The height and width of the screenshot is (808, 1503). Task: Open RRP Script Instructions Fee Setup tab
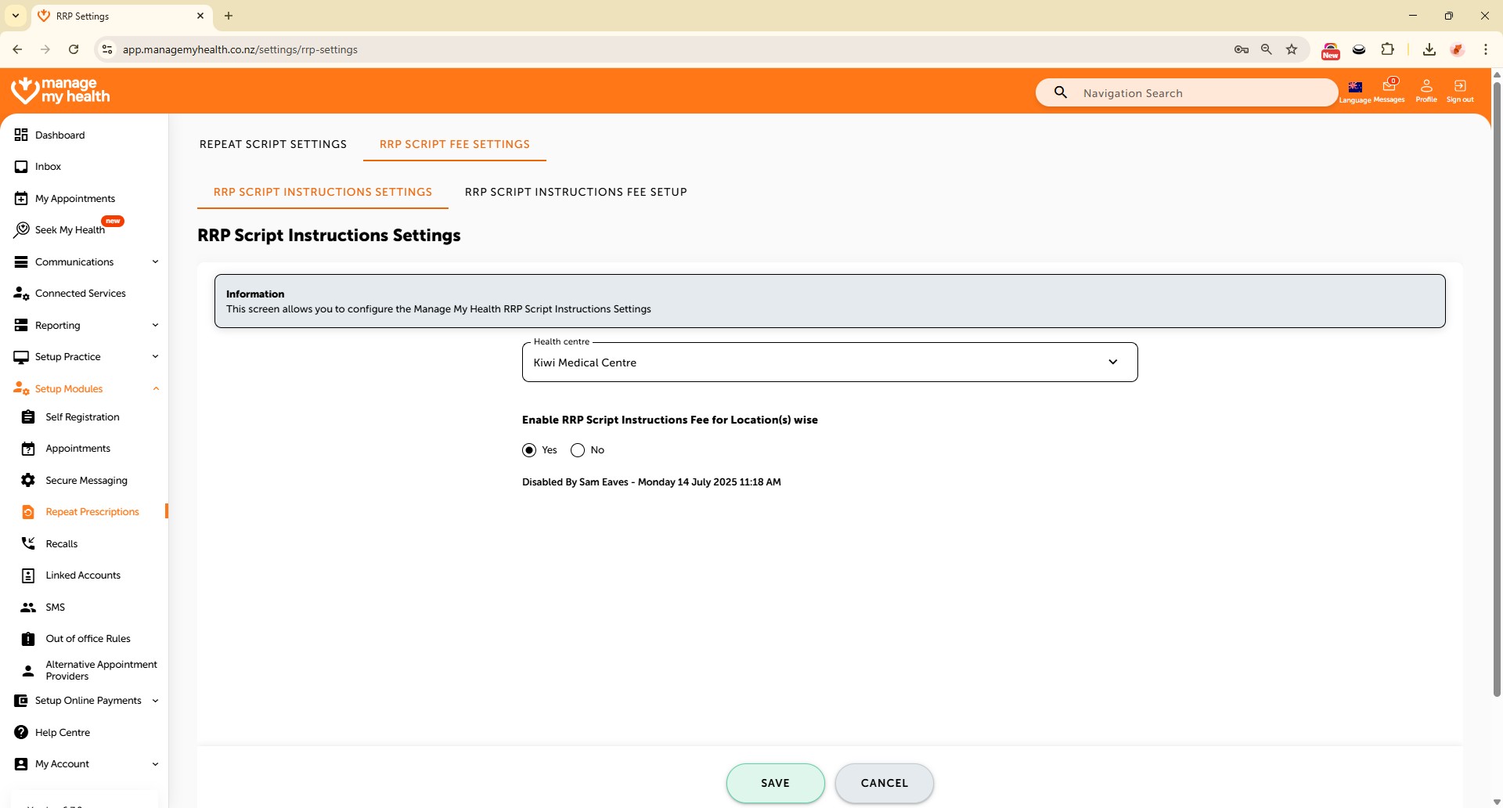pyautogui.click(x=575, y=192)
